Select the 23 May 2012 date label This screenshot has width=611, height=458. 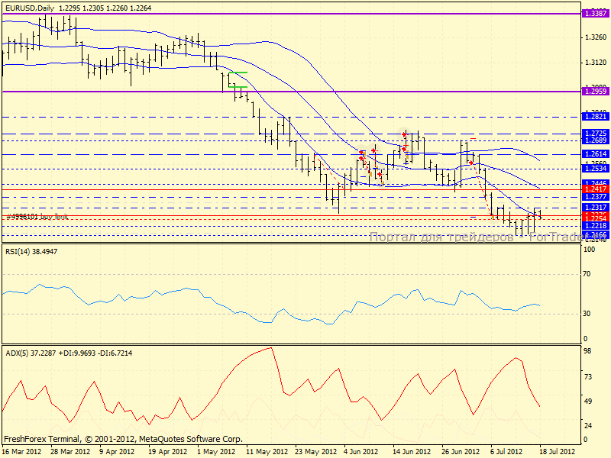(316, 452)
